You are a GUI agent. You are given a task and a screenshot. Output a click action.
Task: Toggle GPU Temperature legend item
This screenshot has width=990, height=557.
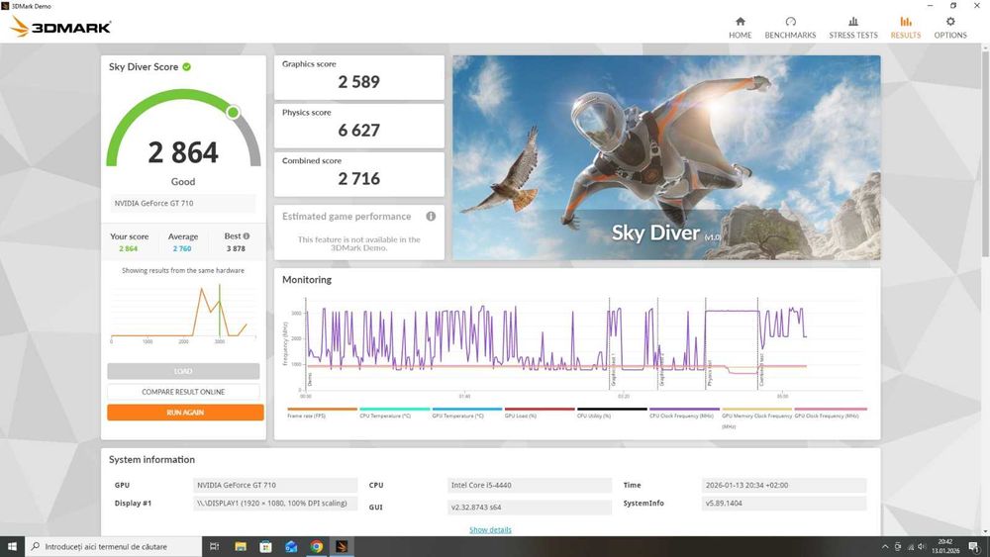pos(467,414)
